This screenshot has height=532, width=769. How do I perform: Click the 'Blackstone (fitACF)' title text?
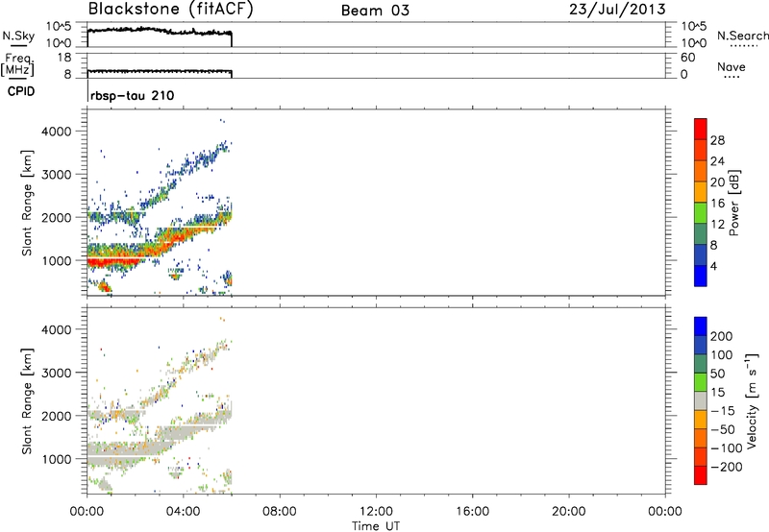171,10
